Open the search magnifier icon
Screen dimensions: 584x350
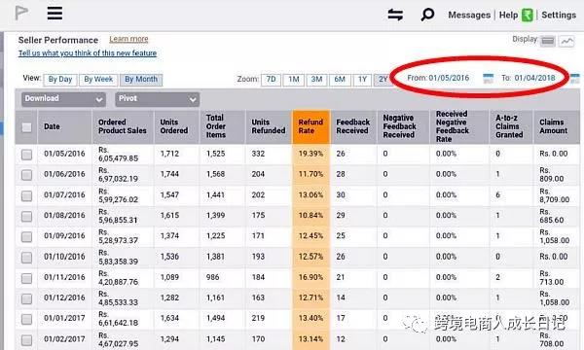tap(427, 15)
